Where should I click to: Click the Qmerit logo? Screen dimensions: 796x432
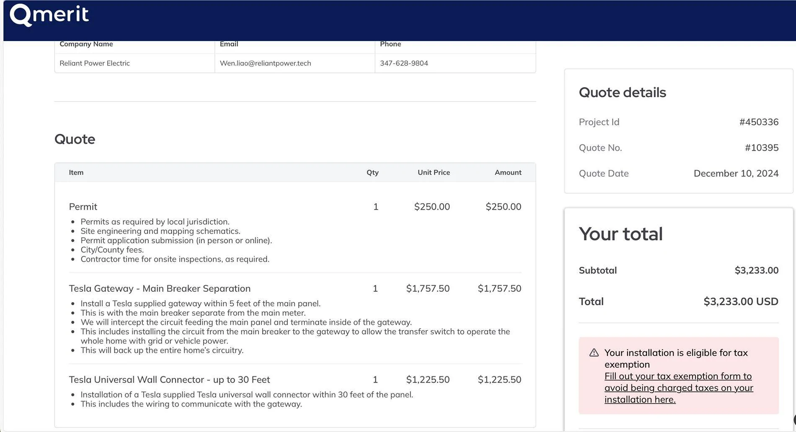(x=49, y=15)
